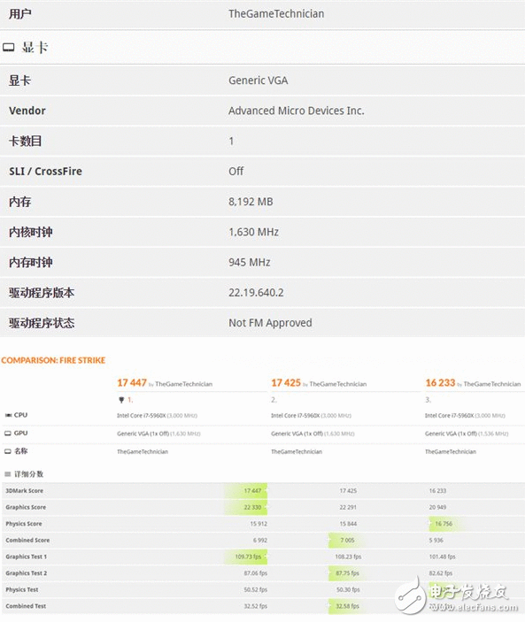This screenshot has width=525, height=622.
Task: Select Advanced Micro Devices Inc. vendor value
Action: (x=296, y=111)
